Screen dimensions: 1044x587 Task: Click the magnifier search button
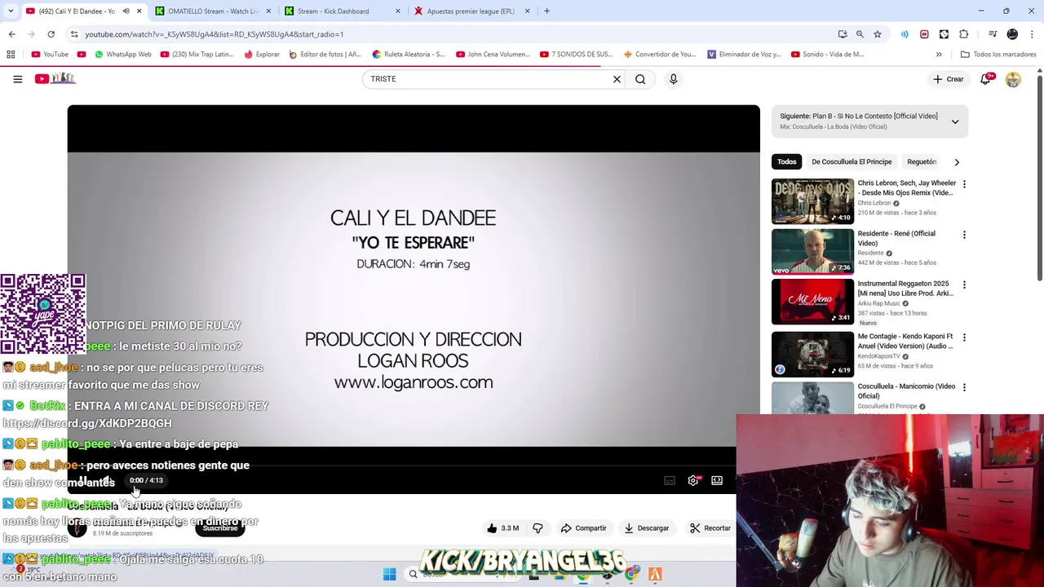pos(640,79)
